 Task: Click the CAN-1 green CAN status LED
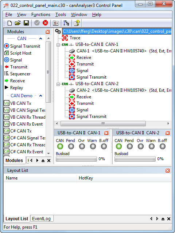pyautogui.click(x=60, y=146)
